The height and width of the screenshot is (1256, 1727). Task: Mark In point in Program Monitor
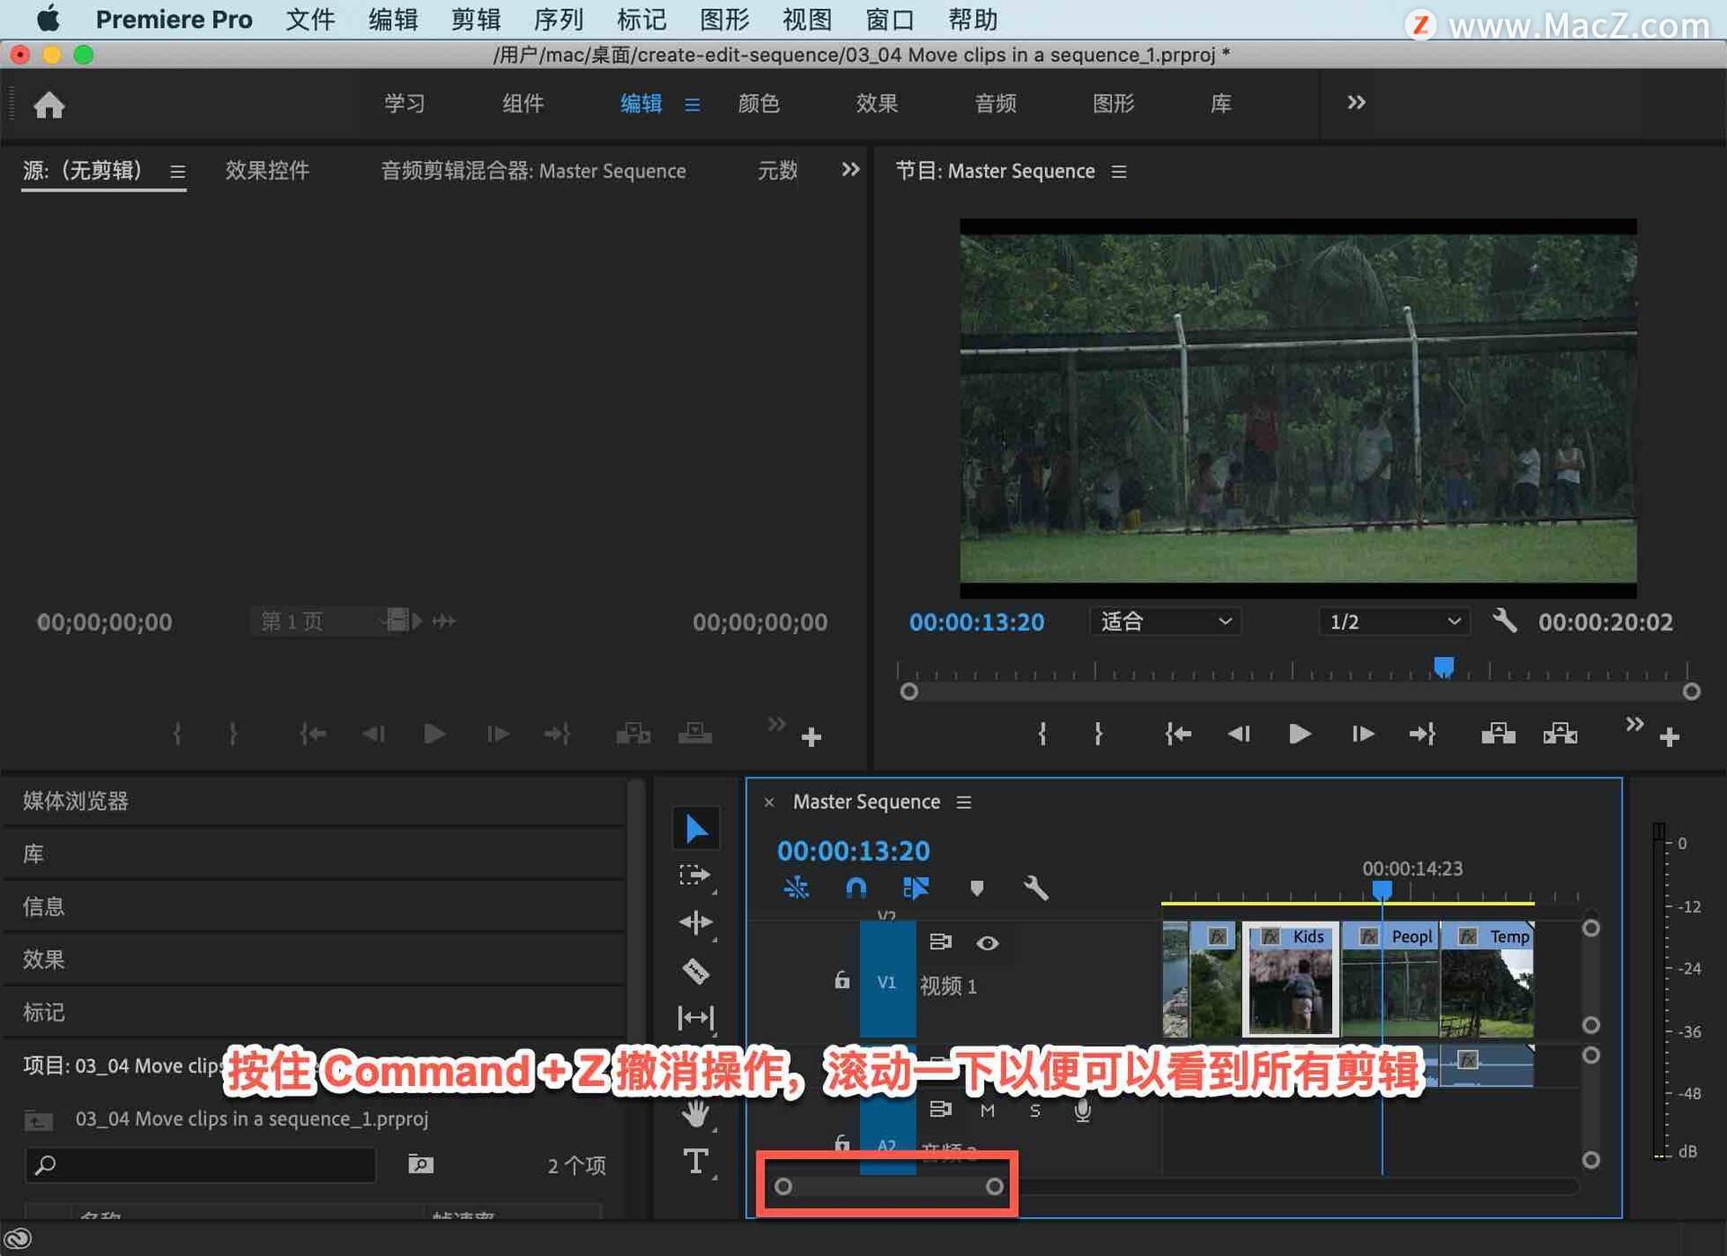[1042, 734]
